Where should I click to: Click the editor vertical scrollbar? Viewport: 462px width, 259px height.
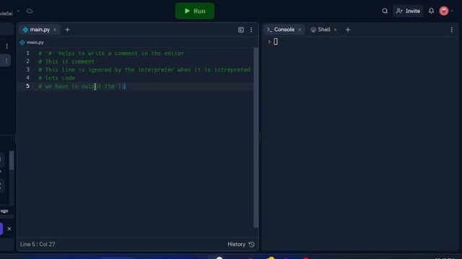[x=256, y=137]
